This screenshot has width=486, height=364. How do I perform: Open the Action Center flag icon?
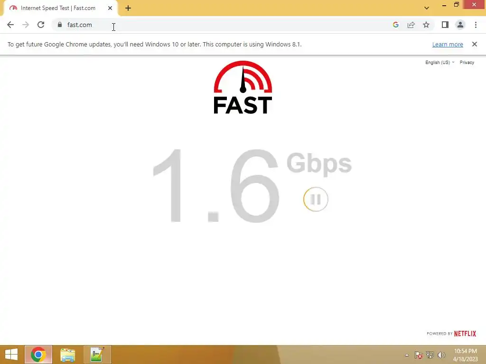tap(419, 355)
